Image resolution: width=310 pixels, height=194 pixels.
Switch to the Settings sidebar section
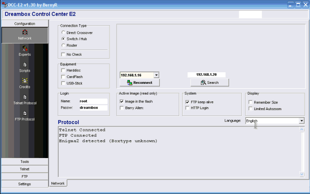pyautogui.click(x=24, y=184)
